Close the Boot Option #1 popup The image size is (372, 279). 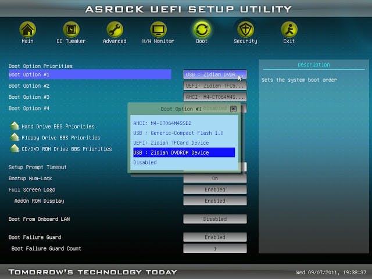[x=234, y=109]
